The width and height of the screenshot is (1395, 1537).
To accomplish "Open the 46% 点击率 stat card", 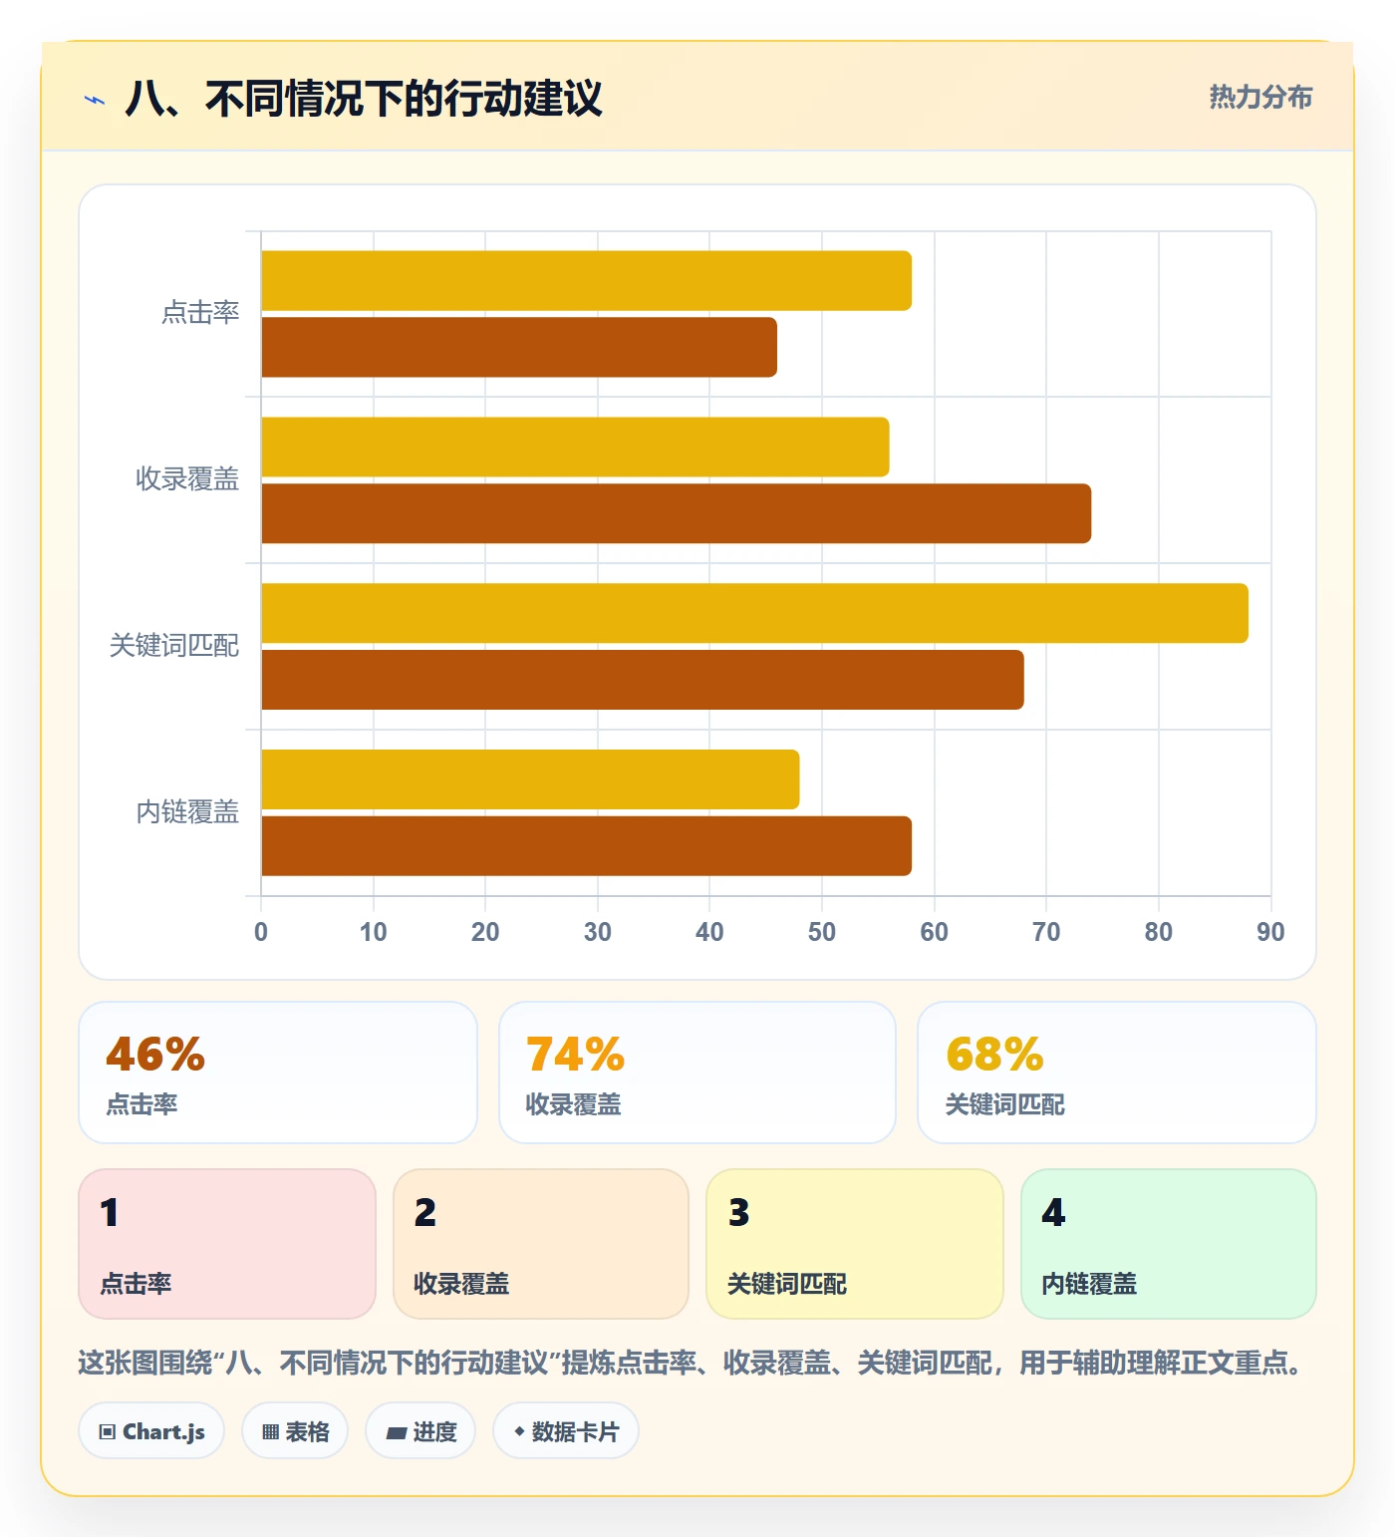I will coord(278,1073).
